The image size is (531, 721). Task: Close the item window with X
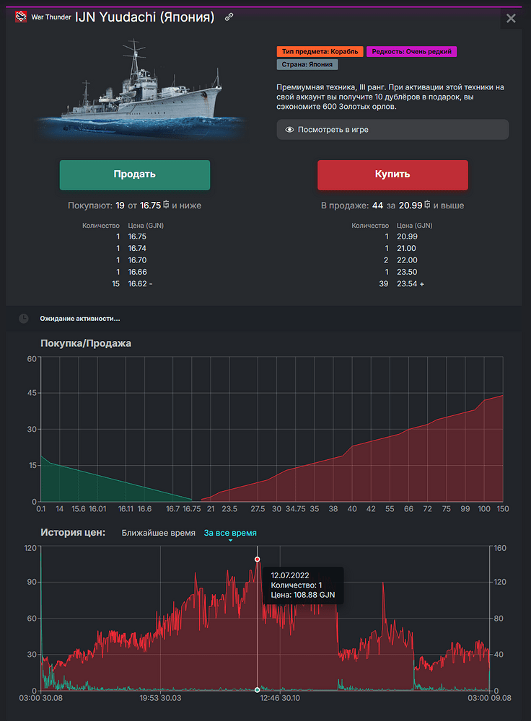[511, 19]
